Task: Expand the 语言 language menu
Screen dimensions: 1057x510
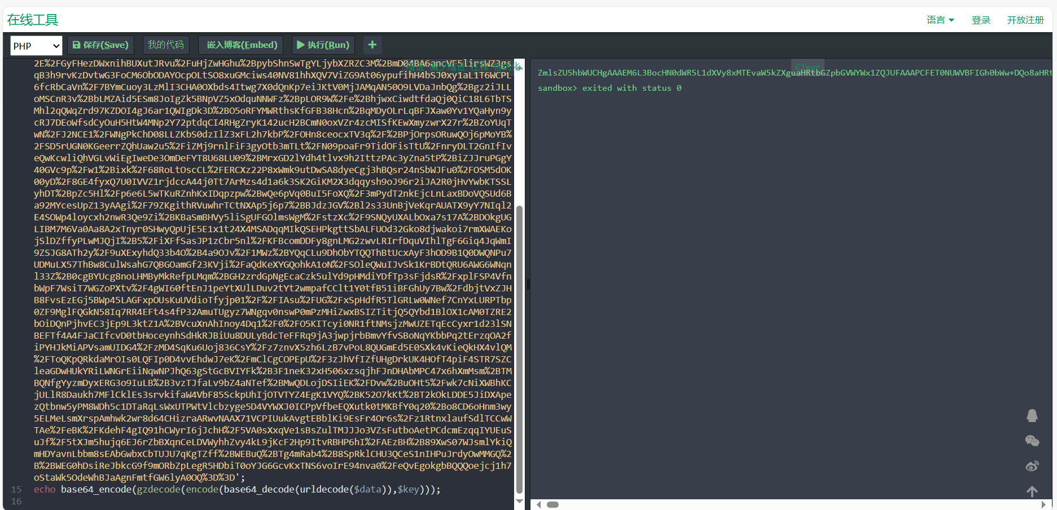Action: [940, 20]
